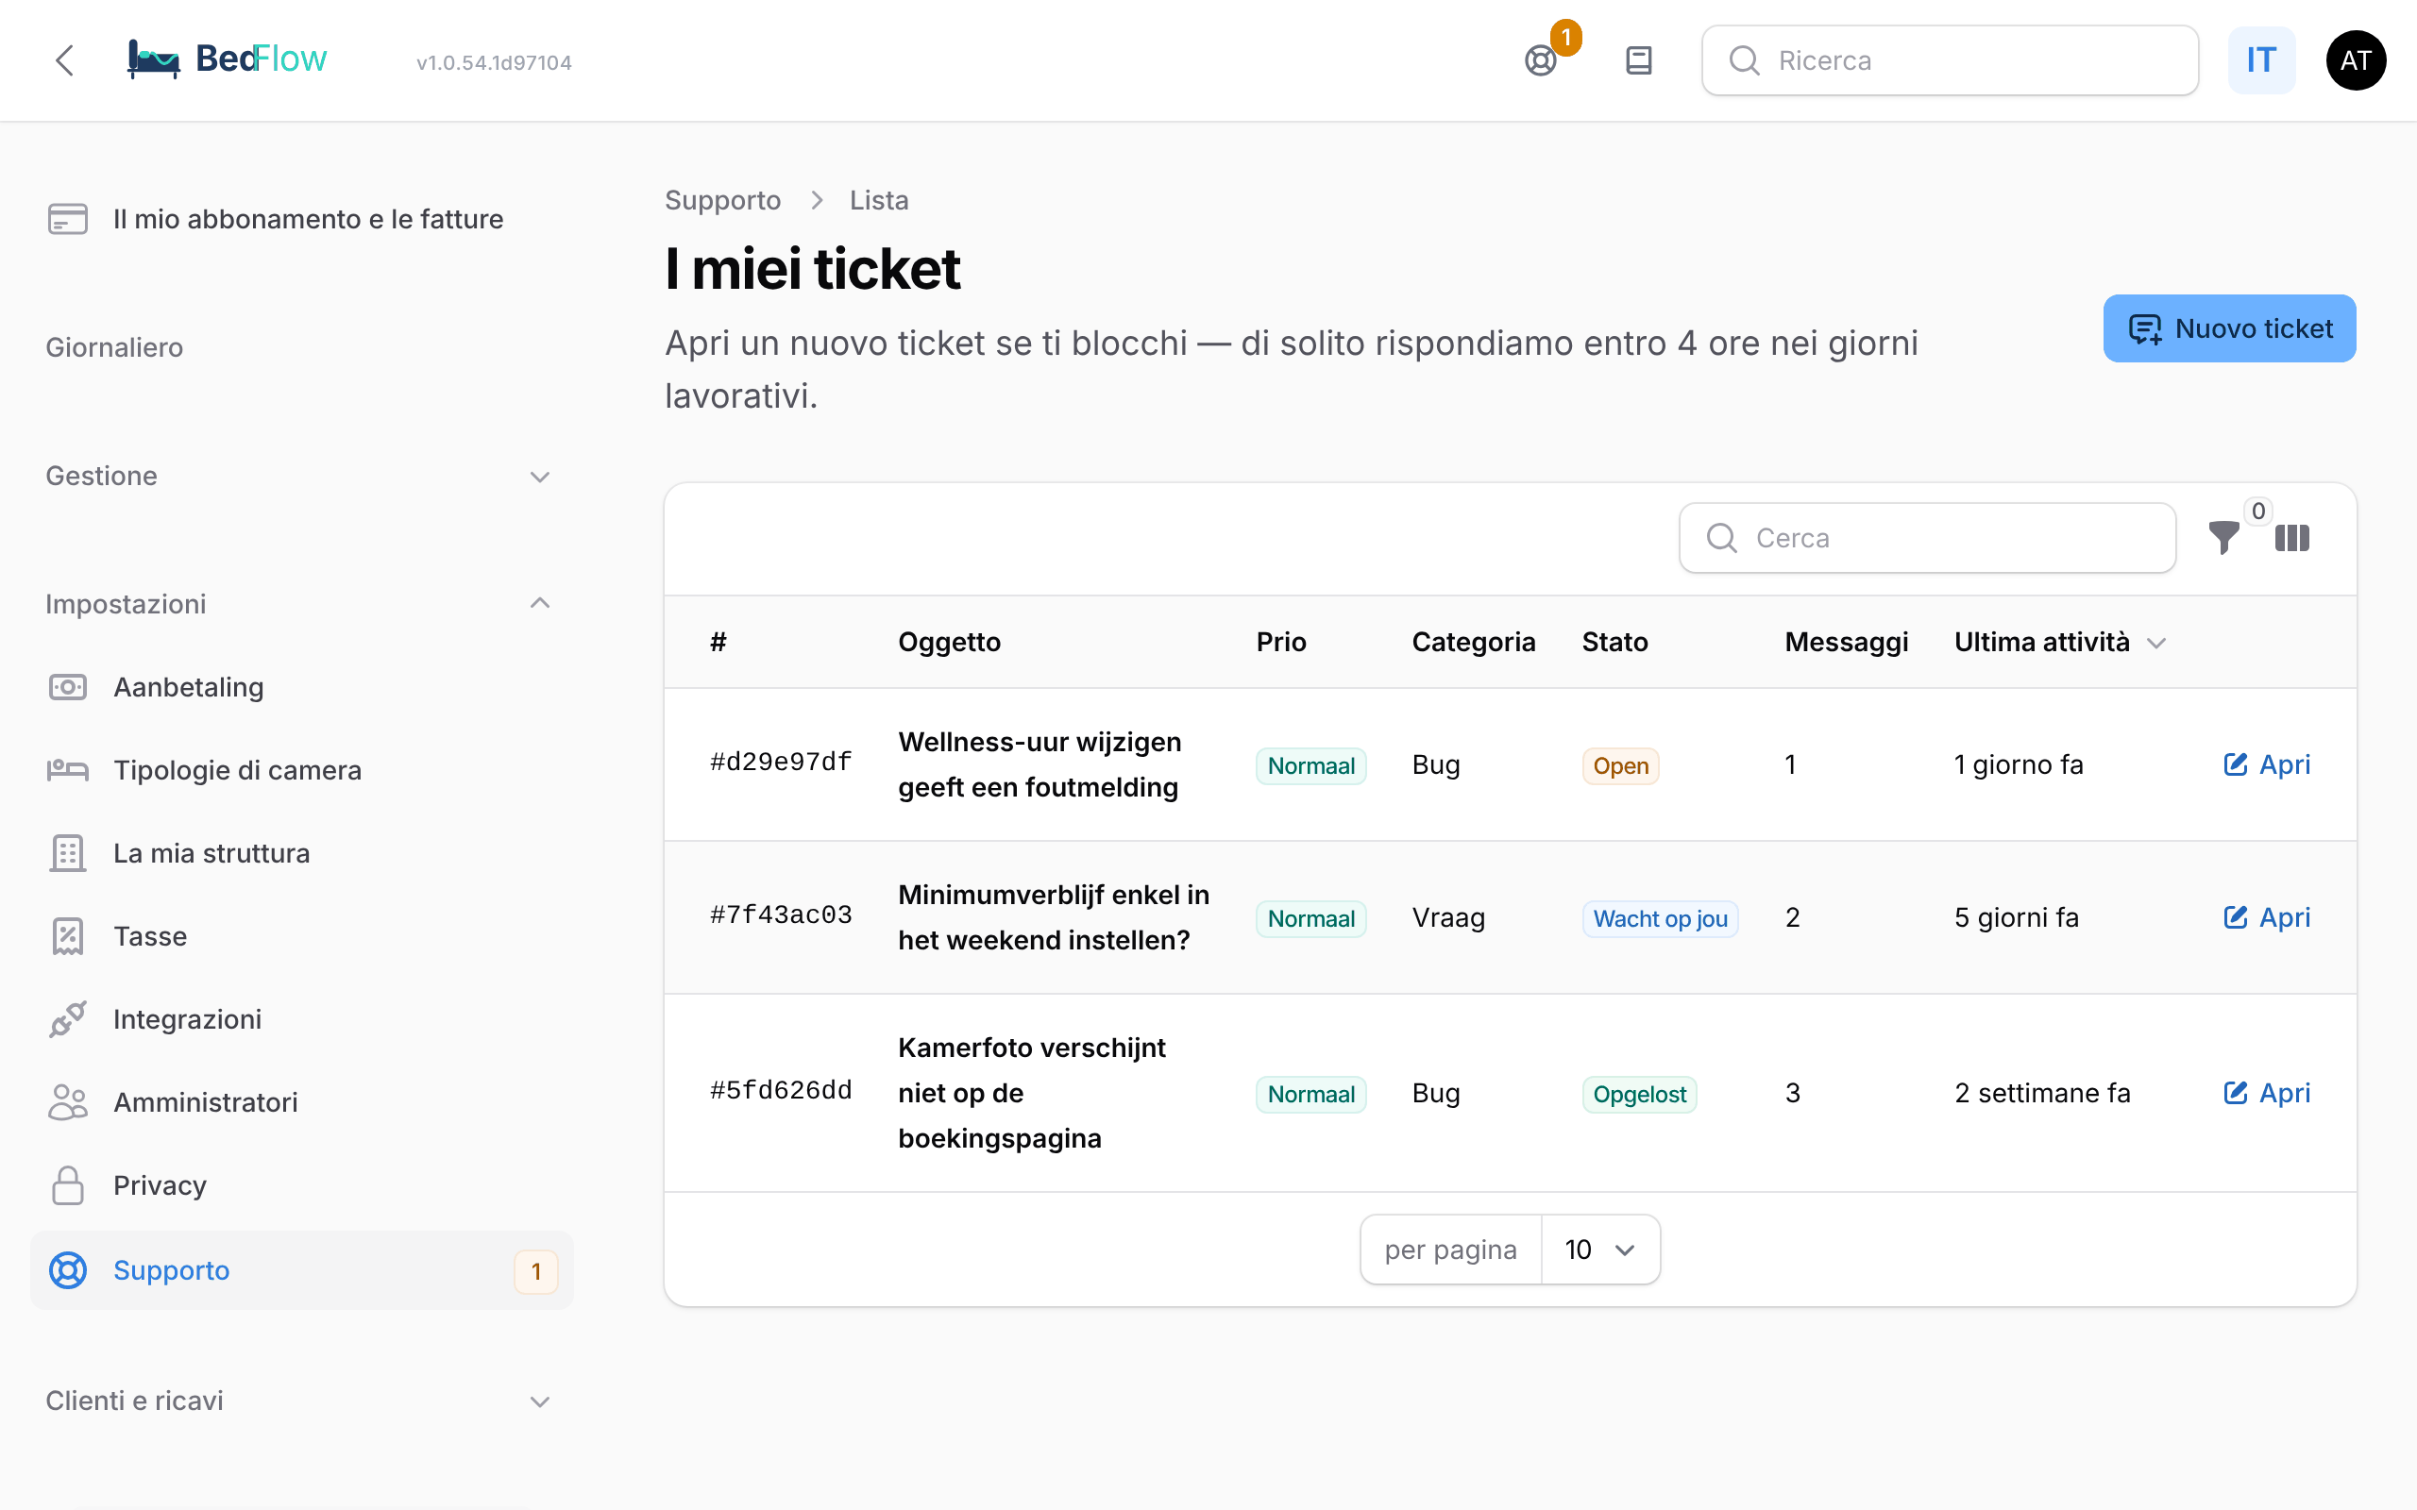Open Il mio abbonamento e le fatture
This screenshot has height=1510, width=2417.
coord(301,219)
